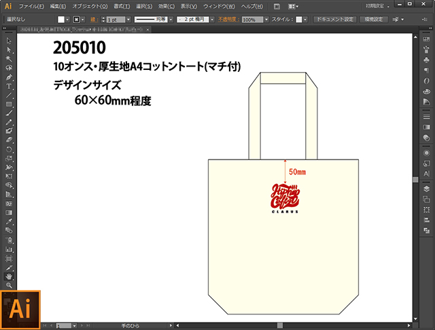The image size is (435, 330).
Task: Open the 編集(E) menu
Action: point(58,6)
